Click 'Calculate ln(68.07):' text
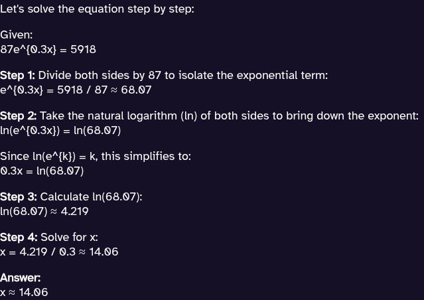The height and width of the screenshot is (300, 424). point(91,196)
